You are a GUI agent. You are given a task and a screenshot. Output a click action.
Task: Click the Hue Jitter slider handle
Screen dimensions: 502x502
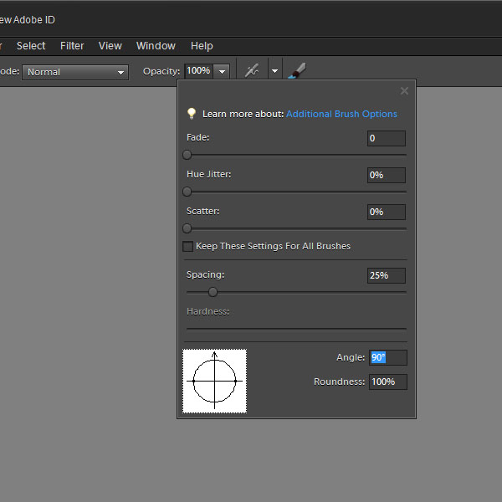[187, 192]
